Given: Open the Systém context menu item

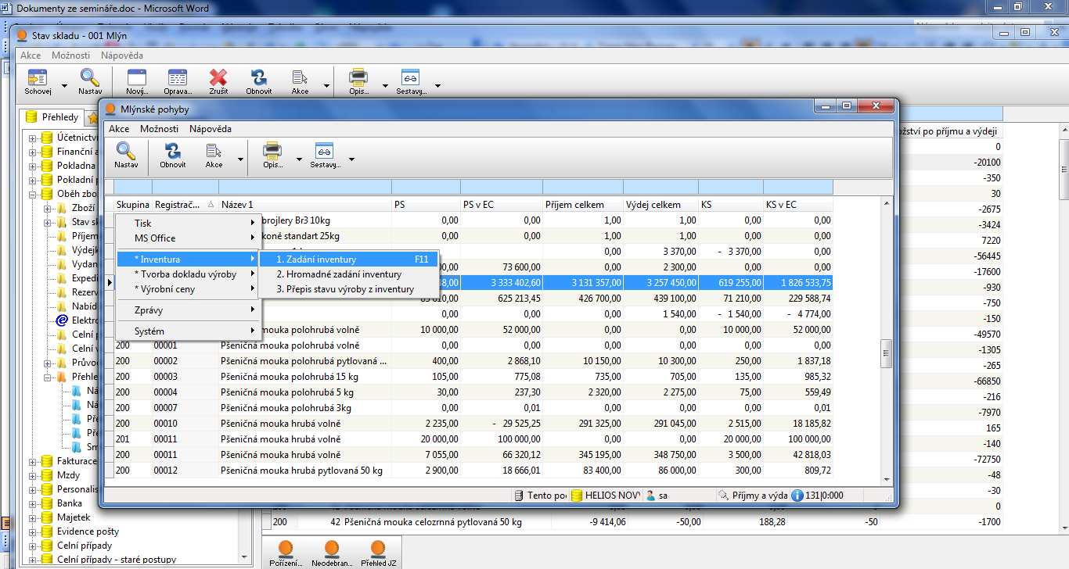Looking at the screenshot, I should (188, 331).
